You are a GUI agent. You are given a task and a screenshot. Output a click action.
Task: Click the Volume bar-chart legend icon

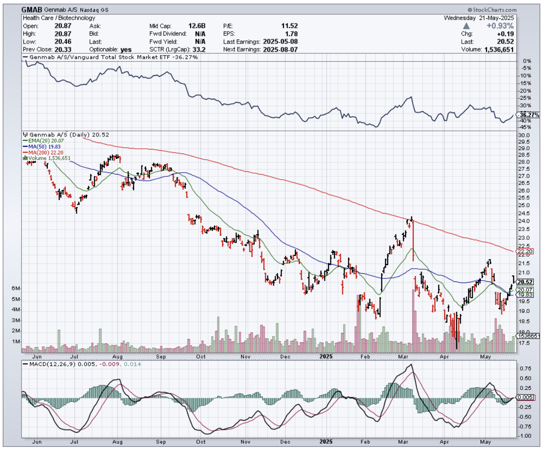(x=24, y=158)
